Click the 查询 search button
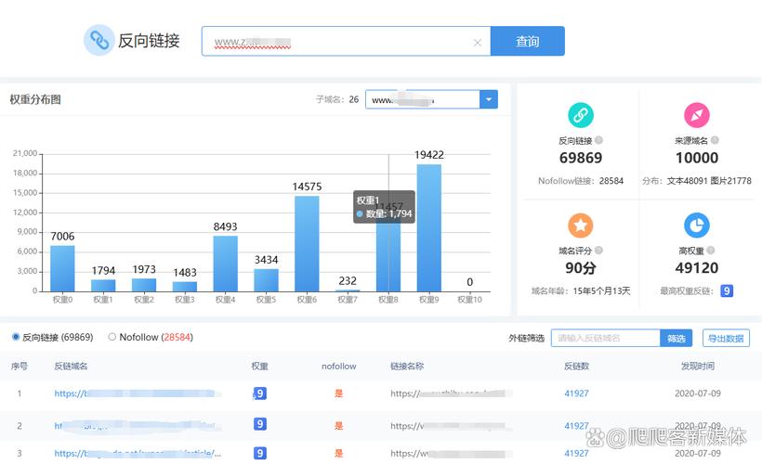This screenshot has width=762, height=464. [x=527, y=41]
